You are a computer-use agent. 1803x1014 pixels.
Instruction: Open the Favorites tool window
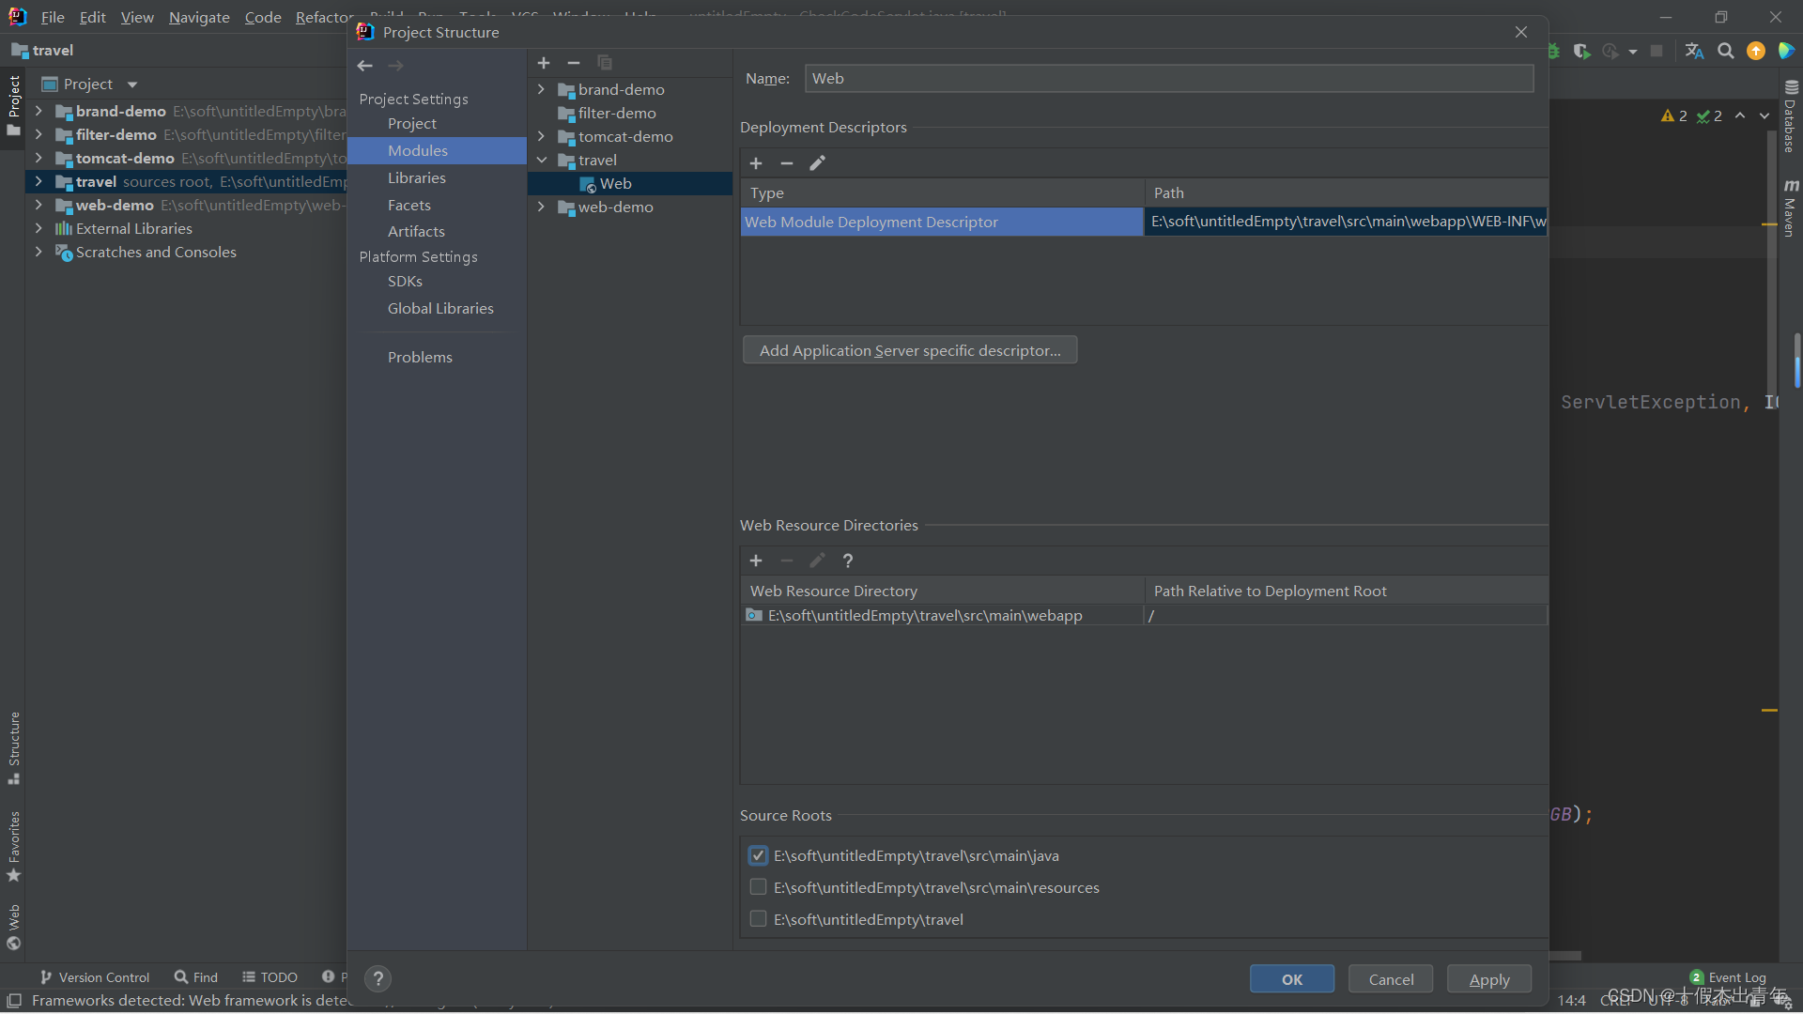pyautogui.click(x=14, y=846)
